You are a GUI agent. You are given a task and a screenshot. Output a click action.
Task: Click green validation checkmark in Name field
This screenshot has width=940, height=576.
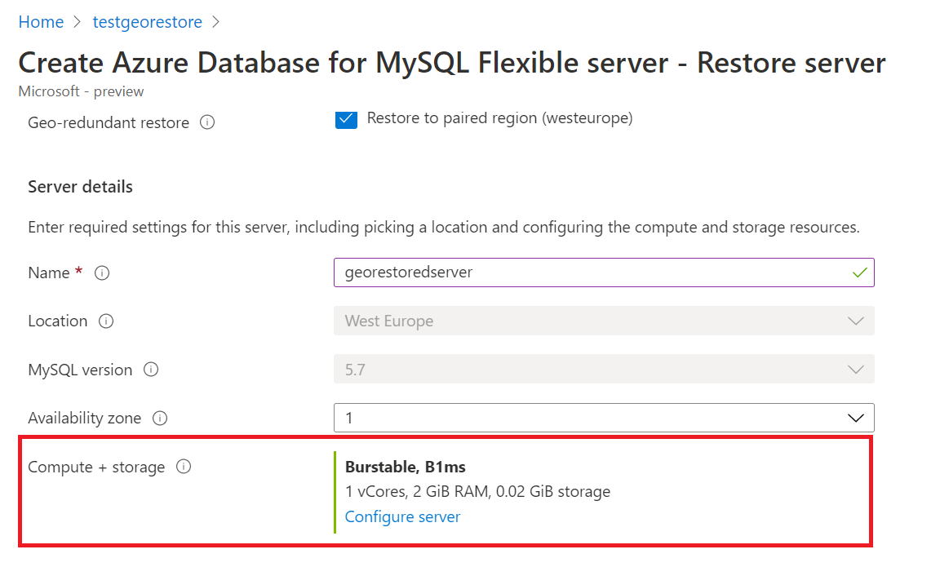pos(858,272)
